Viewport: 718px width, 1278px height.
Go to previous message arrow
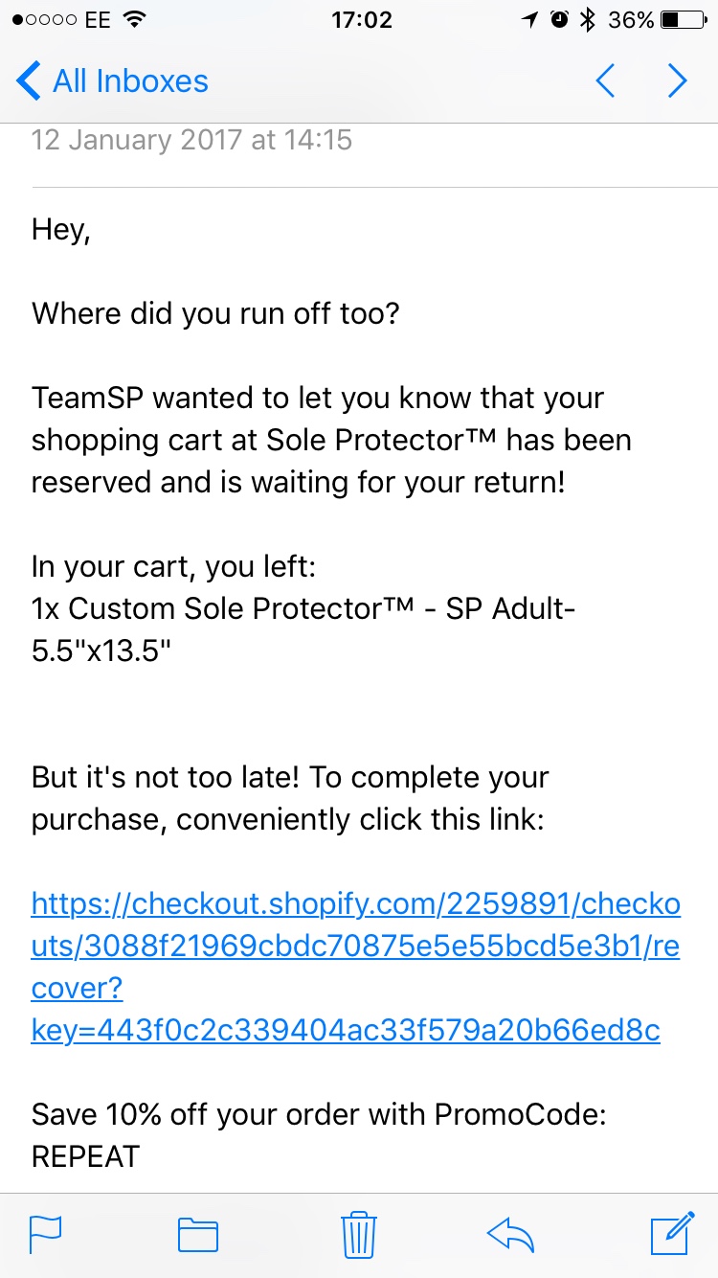605,81
